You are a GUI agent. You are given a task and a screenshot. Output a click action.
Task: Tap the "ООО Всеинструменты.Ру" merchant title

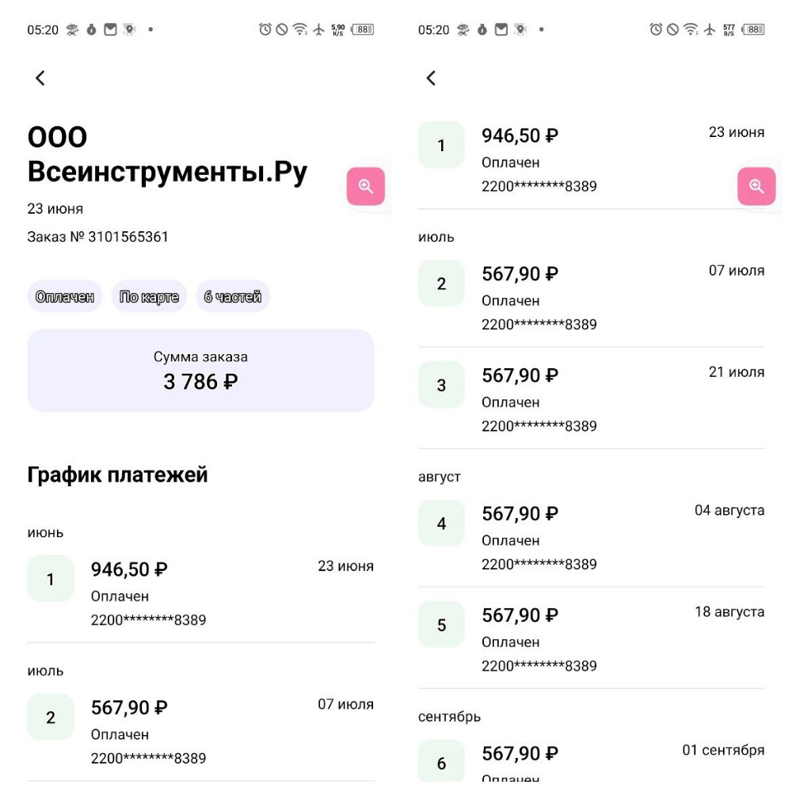click(x=167, y=154)
